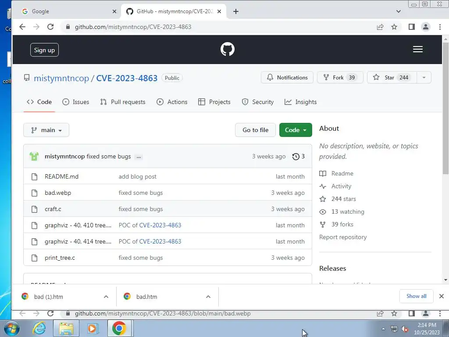The height and width of the screenshot is (337, 449).
Task: Open the Star lists dropdown arrow
Action: click(x=424, y=77)
